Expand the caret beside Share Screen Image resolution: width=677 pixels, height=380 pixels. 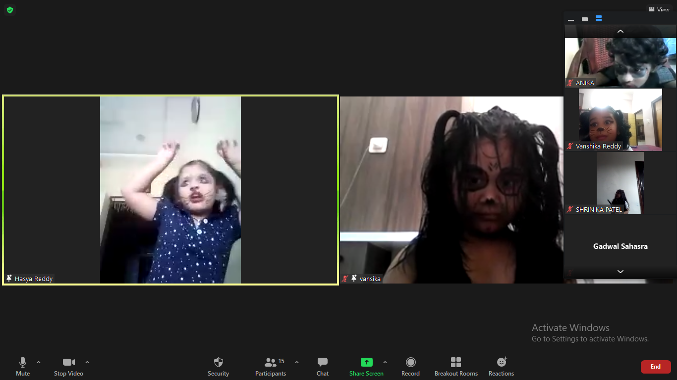[385, 362]
